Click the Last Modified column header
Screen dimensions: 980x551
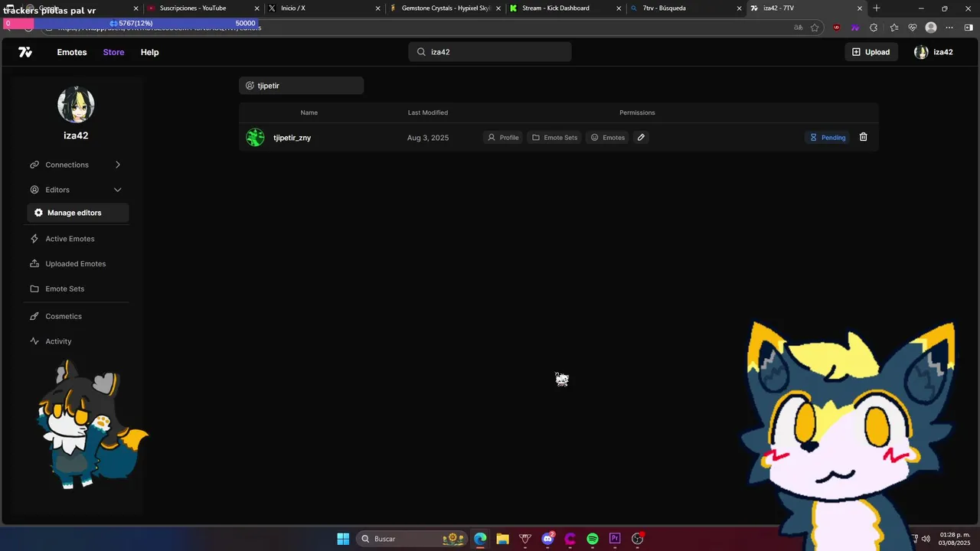pos(427,112)
